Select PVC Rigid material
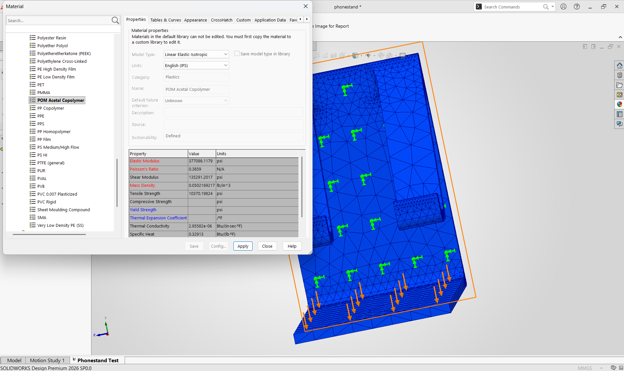The width and height of the screenshot is (624, 371). (47, 202)
